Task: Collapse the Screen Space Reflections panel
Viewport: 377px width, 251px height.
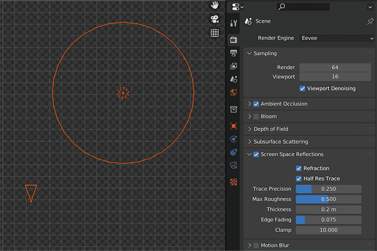Action: pyautogui.click(x=249, y=154)
